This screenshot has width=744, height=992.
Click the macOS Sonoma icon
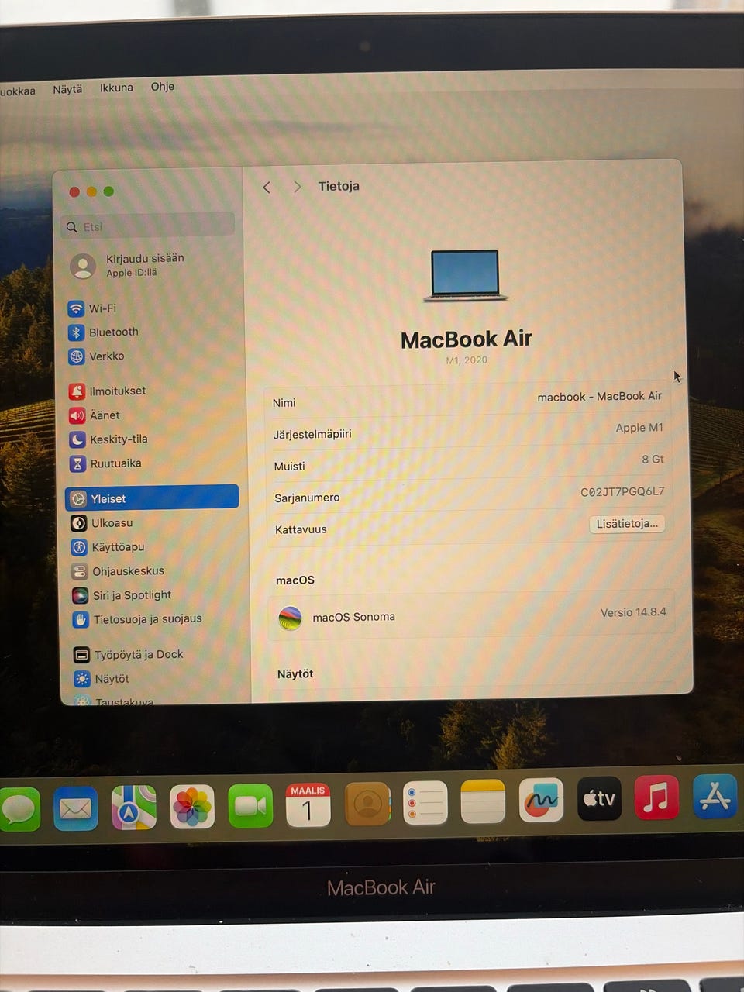[x=290, y=618]
